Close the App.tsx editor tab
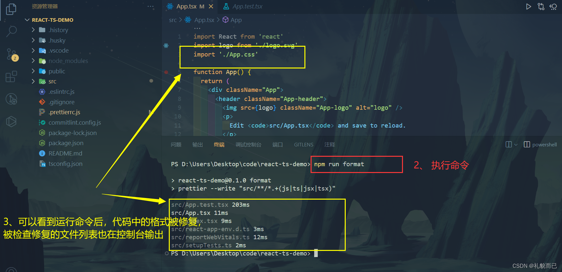 click(211, 6)
